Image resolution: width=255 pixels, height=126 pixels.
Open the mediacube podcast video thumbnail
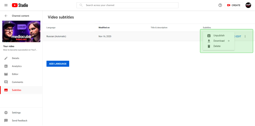21,31
